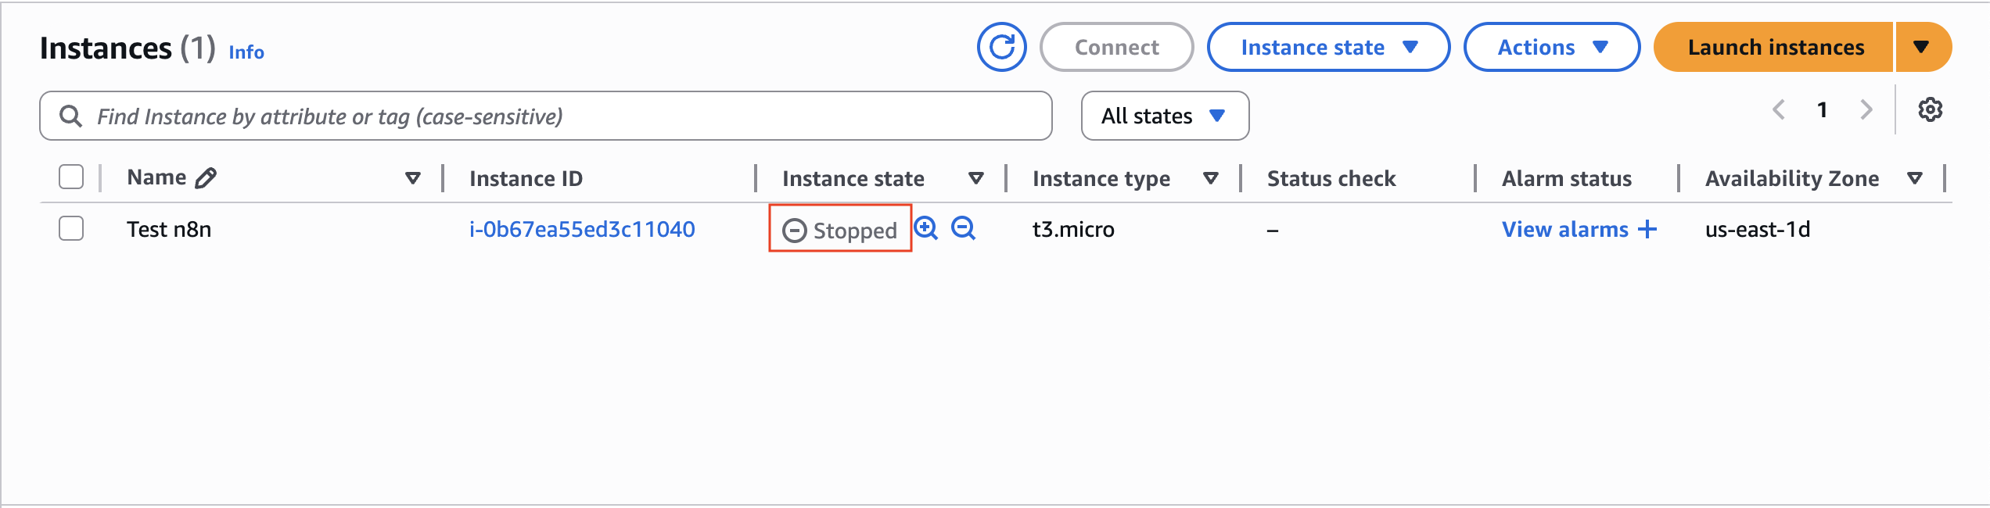
Task: Toggle the select-all instances checkbox
Action: click(x=71, y=177)
